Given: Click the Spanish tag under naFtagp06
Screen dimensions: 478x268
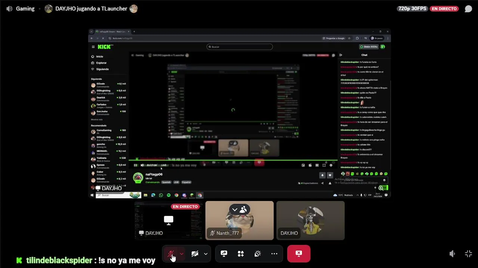Looking at the screenshot, I should tap(166, 182).
